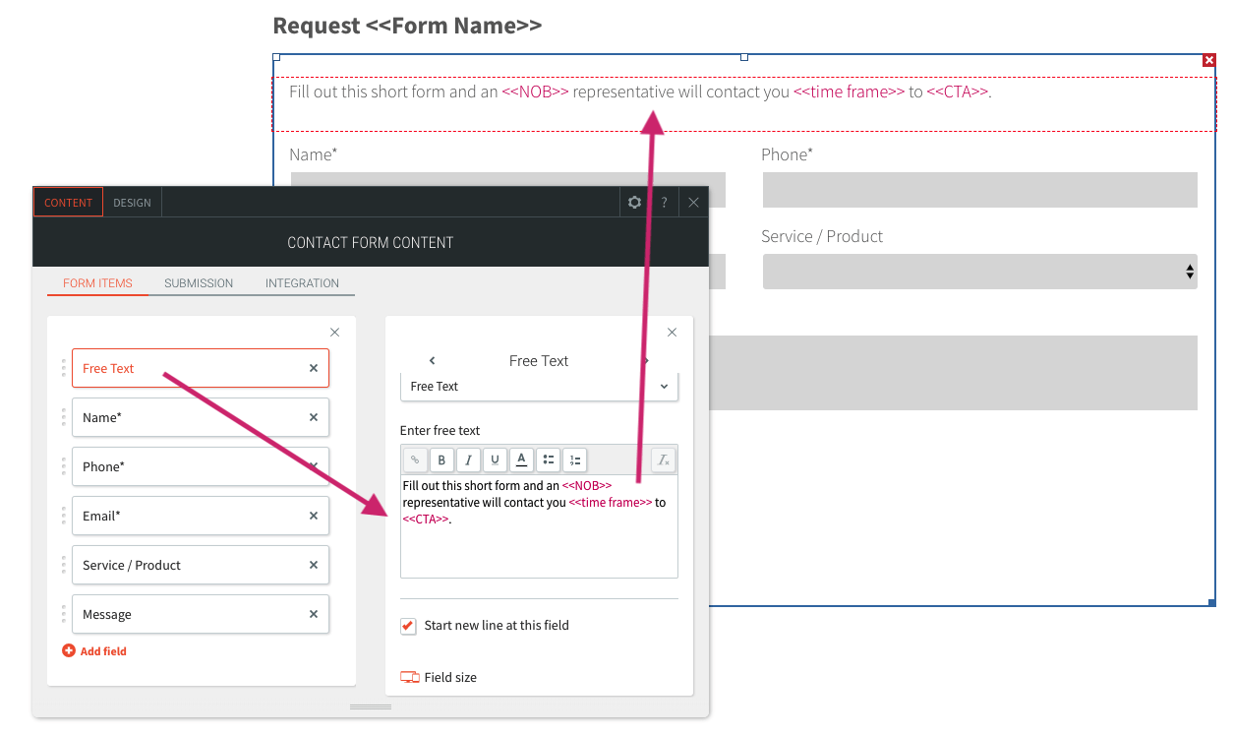
Task: Clear formatting in the free text editor
Action: 664,459
